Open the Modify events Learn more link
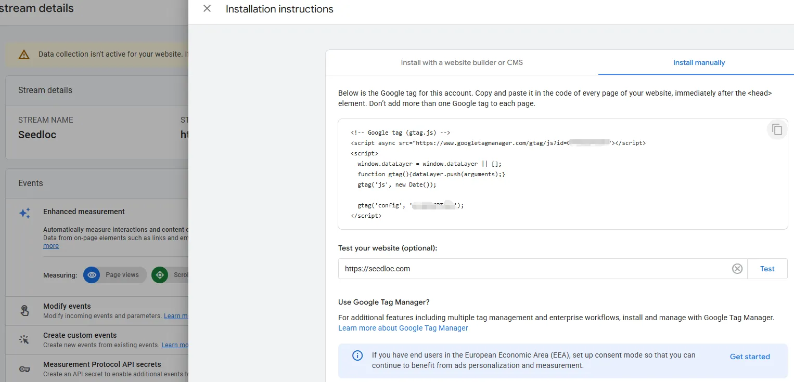 coord(176,316)
